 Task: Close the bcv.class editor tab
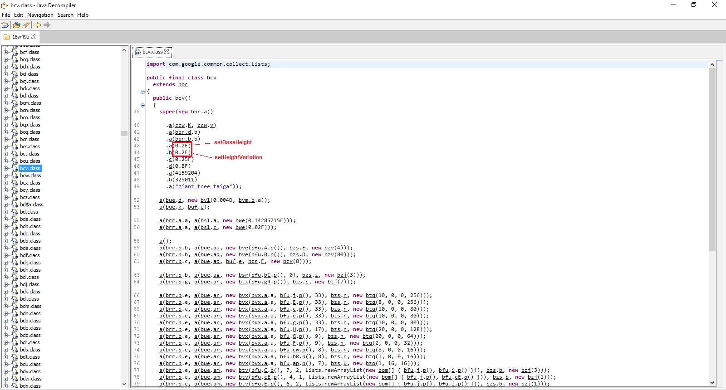pos(167,52)
